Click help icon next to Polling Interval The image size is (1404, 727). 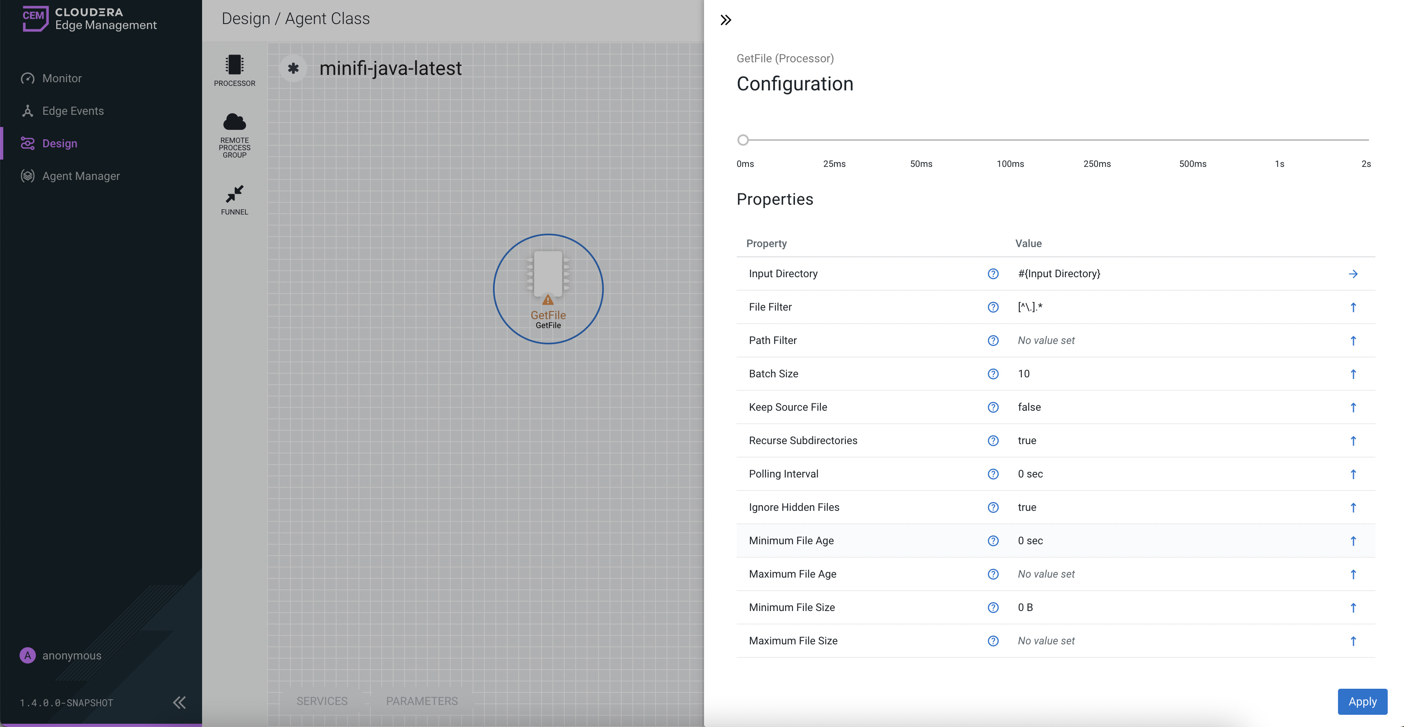coord(993,474)
